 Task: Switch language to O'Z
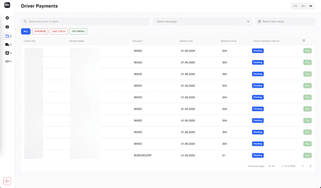pyautogui.click(x=295, y=6)
